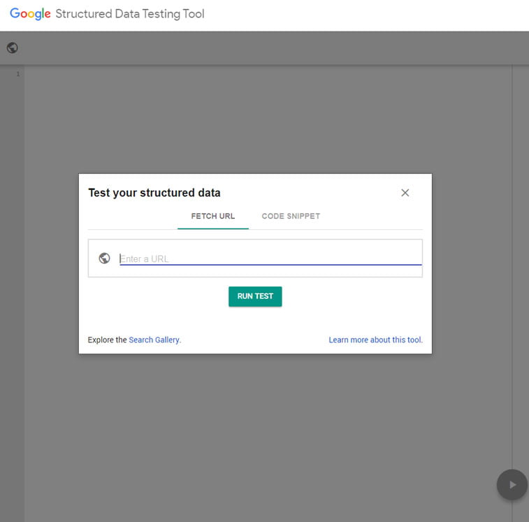This screenshot has height=522, width=529.
Task: Open the CODE SNIPPET tab
Action: point(291,217)
